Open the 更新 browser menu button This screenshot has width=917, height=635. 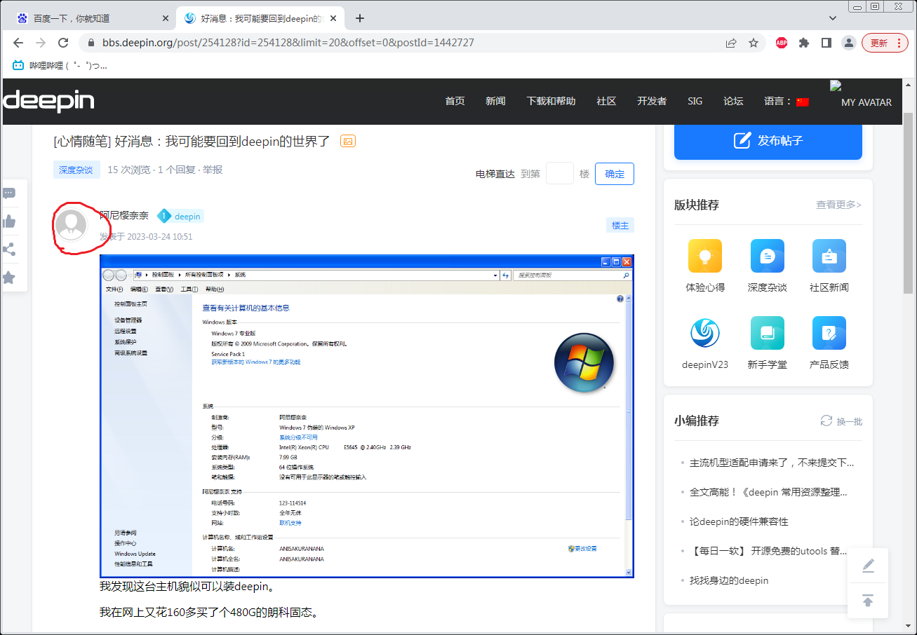[885, 43]
